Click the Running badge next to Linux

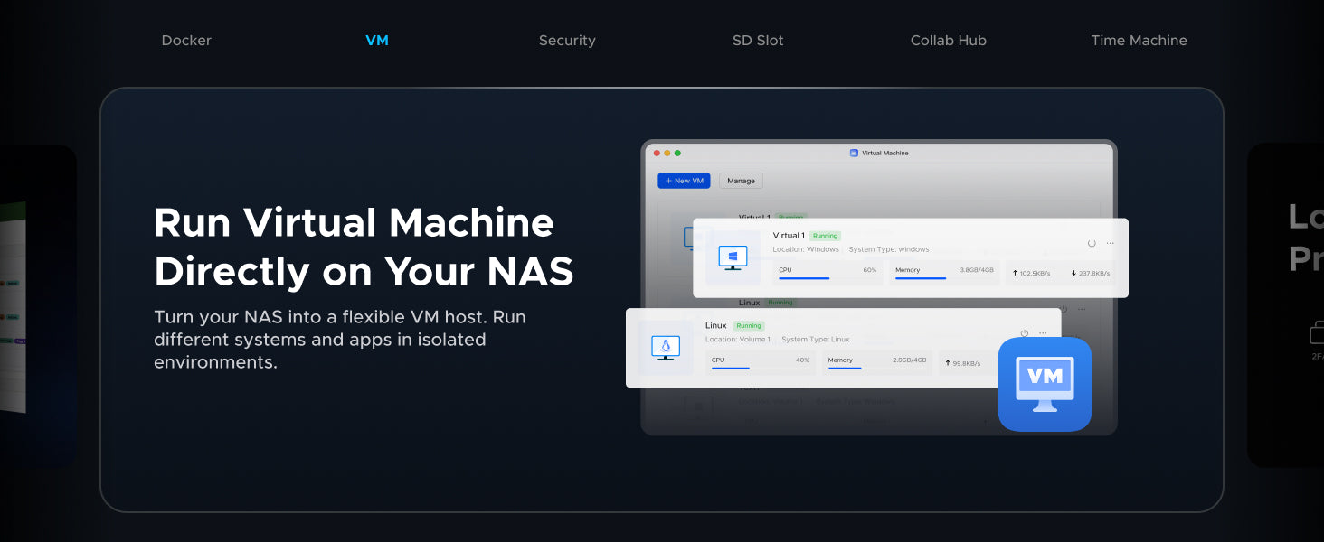pyautogui.click(x=749, y=326)
